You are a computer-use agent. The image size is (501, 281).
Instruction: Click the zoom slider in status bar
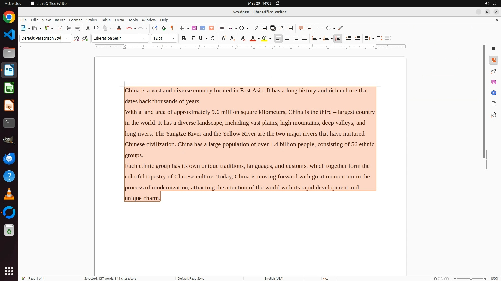(470, 278)
